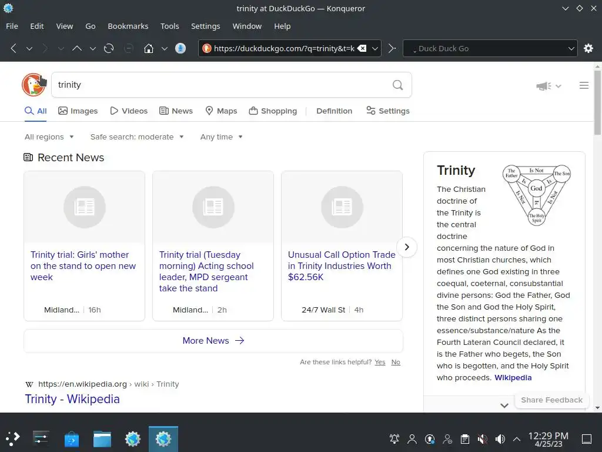Click Yes for links helpful
Screen dimensions: 602x452
[380, 362]
